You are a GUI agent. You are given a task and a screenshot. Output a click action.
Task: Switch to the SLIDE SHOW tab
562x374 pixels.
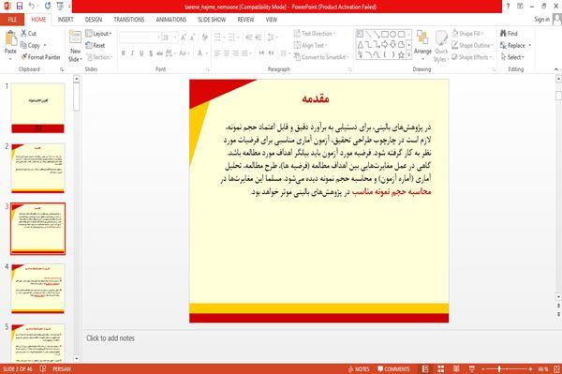pos(212,20)
